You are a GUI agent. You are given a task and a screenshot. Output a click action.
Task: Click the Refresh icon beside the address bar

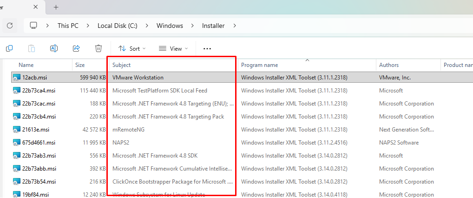(x=10, y=26)
